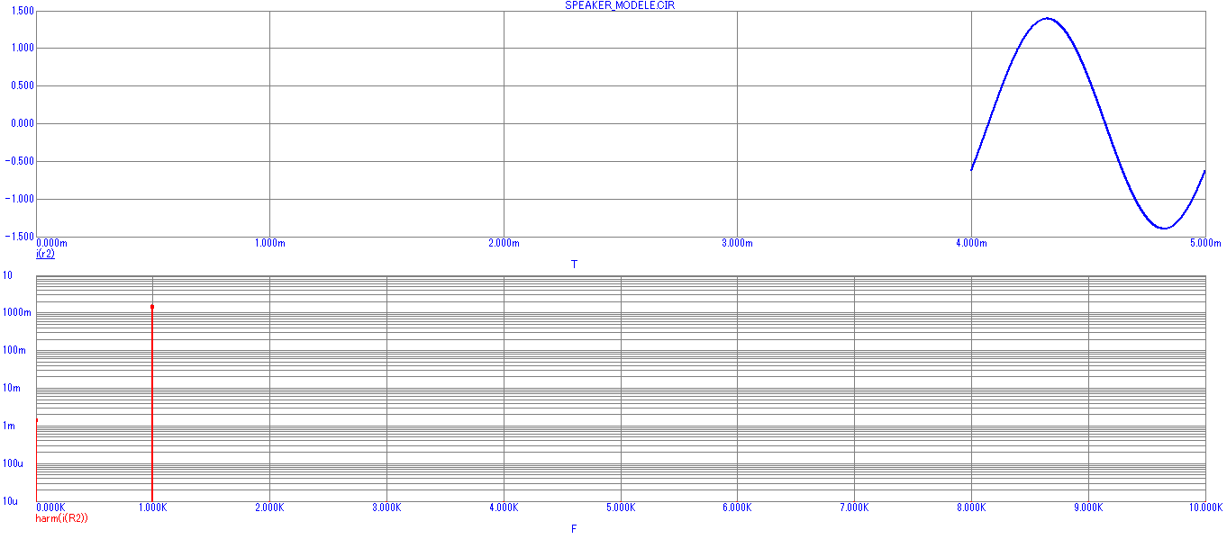The width and height of the screenshot is (1227, 539).
Task: Click the 8.000K frequency axis label
Action: click(x=971, y=508)
